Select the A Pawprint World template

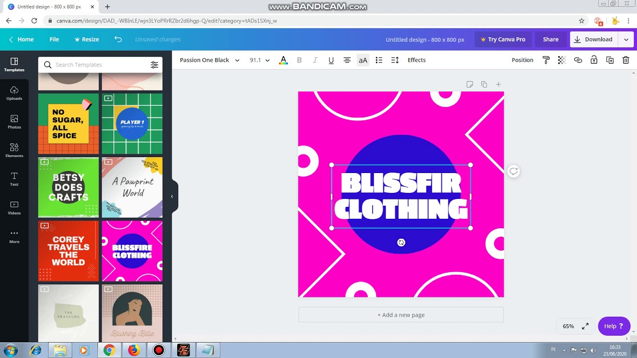[x=132, y=187]
